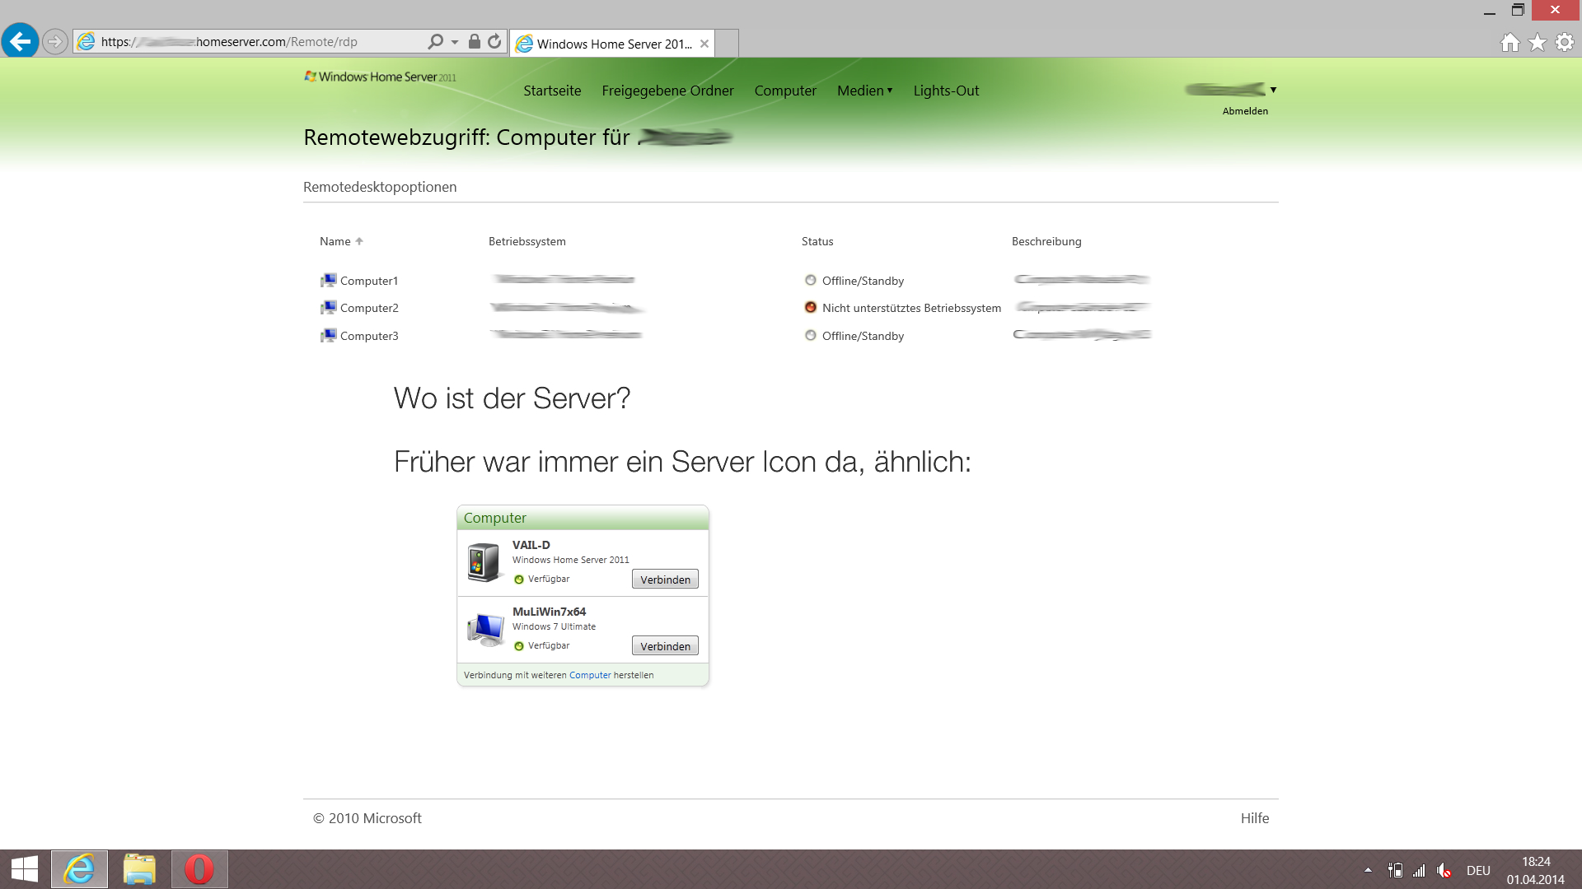Sort by Betriebssystem column header

(x=527, y=241)
